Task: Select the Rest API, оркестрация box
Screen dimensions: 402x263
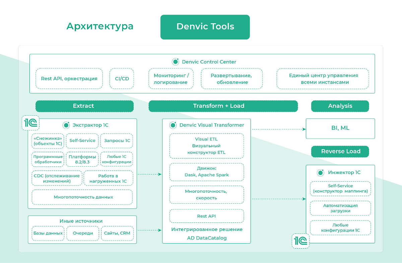Action: [x=69, y=79]
